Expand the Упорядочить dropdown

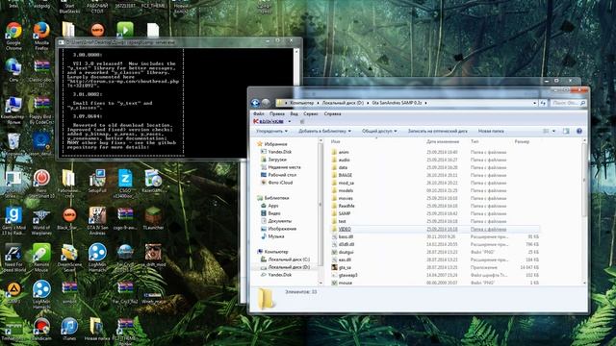[271, 131]
